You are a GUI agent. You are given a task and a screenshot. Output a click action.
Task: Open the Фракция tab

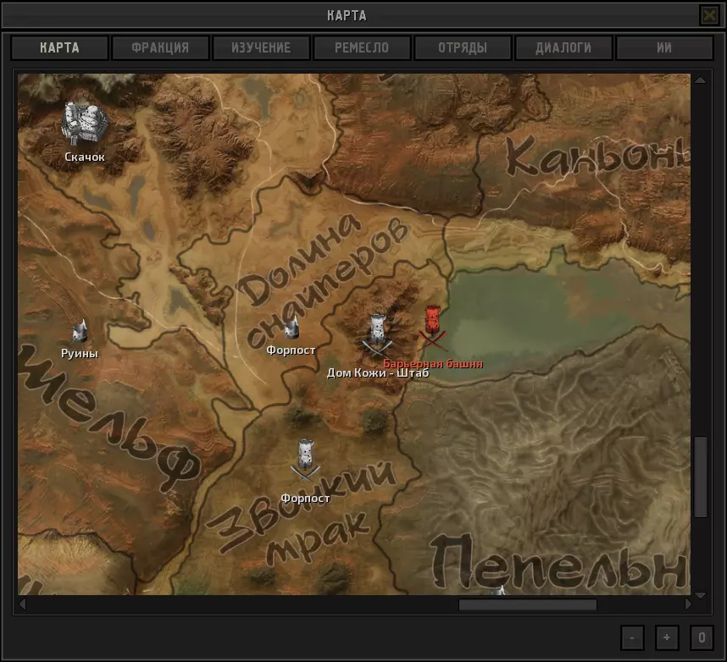(x=160, y=47)
